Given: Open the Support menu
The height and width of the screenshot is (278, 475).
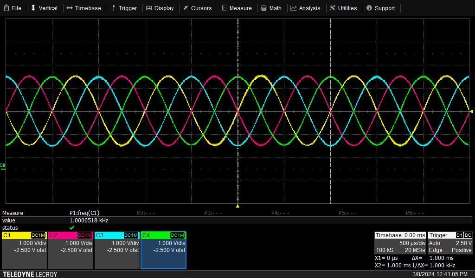Looking at the screenshot, I should [380, 8].
